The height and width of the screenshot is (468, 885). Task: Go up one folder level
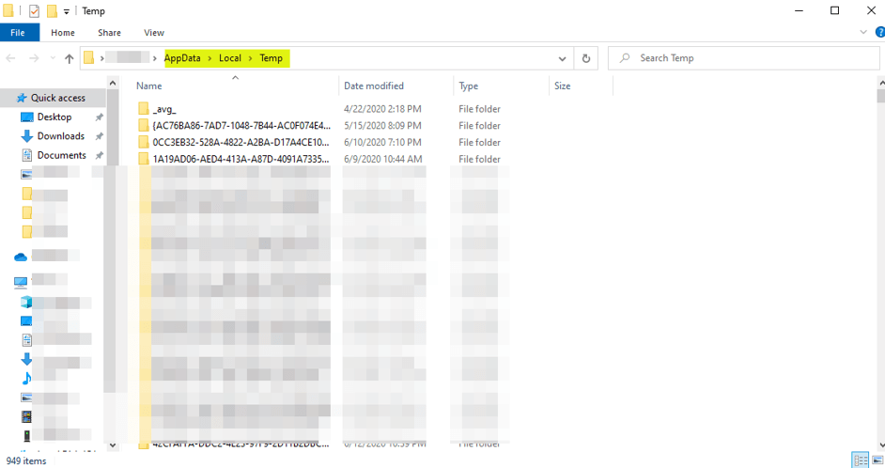69,58
